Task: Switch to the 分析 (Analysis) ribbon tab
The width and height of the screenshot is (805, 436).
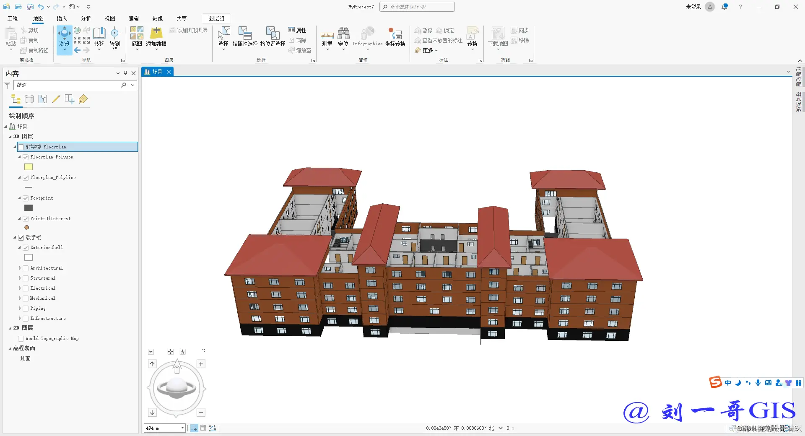Action: tap(86, 18)
